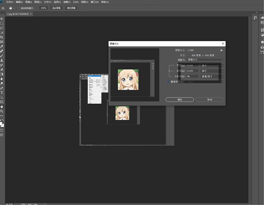Open the 图像 menu
This screenshot has height=205, width=264.
29,2
